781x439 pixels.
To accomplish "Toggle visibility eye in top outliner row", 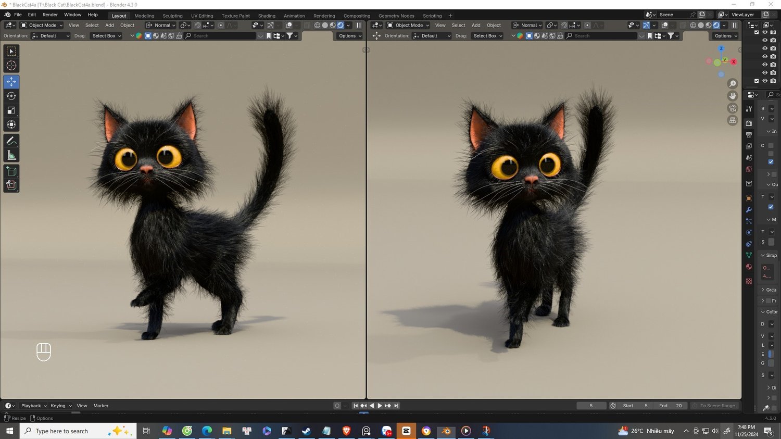I will tap(765, 32).
